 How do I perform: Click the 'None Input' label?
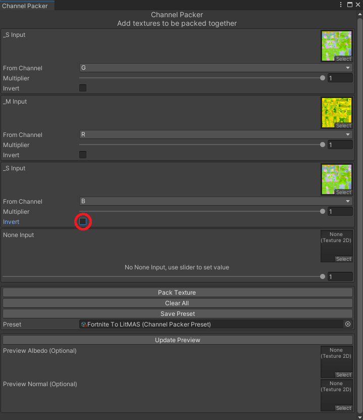click(19, 235)
